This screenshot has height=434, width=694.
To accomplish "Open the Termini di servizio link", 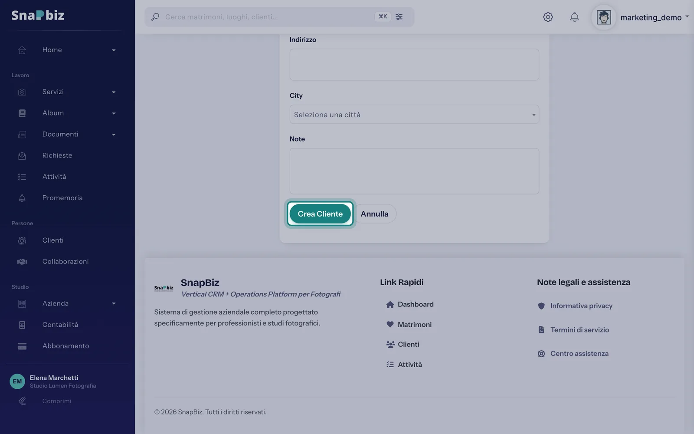I will (579, 330).
